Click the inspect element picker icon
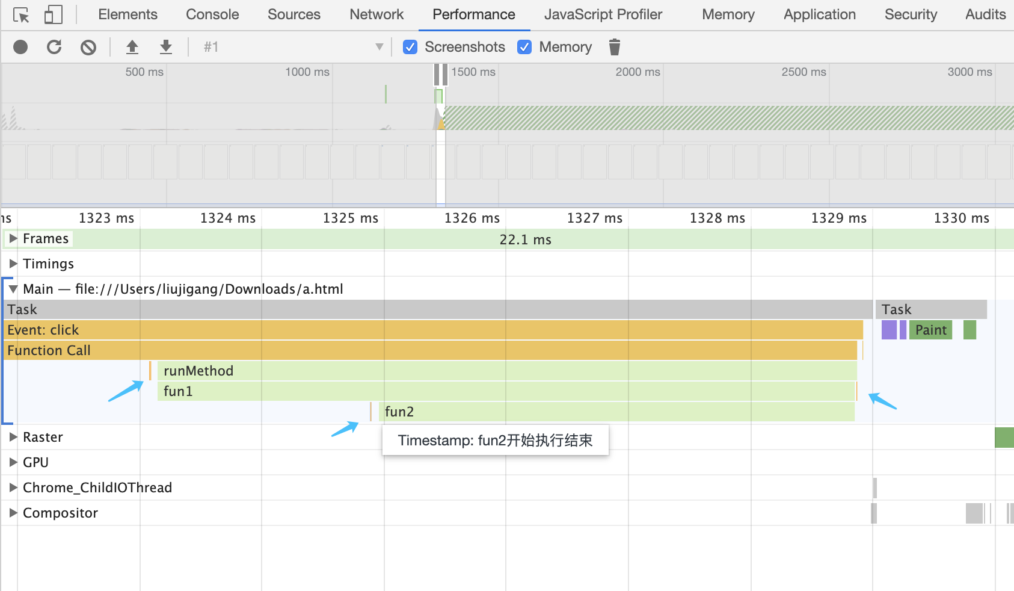Viewport: 1014px width, 591px height. coord(21,15)
